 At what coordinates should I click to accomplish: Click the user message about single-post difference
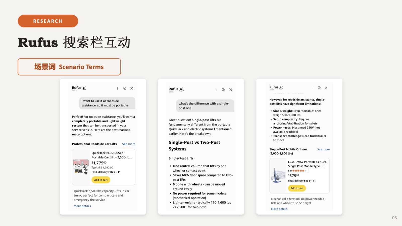click(205, 106)
